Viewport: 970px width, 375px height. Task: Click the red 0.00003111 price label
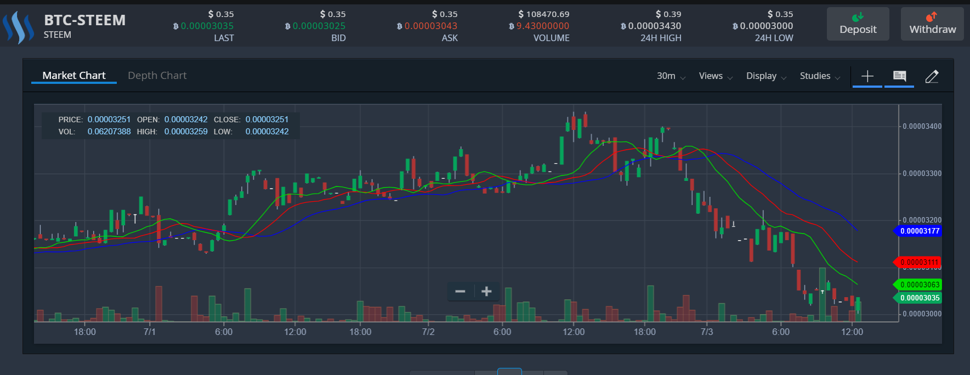point(918,262)
